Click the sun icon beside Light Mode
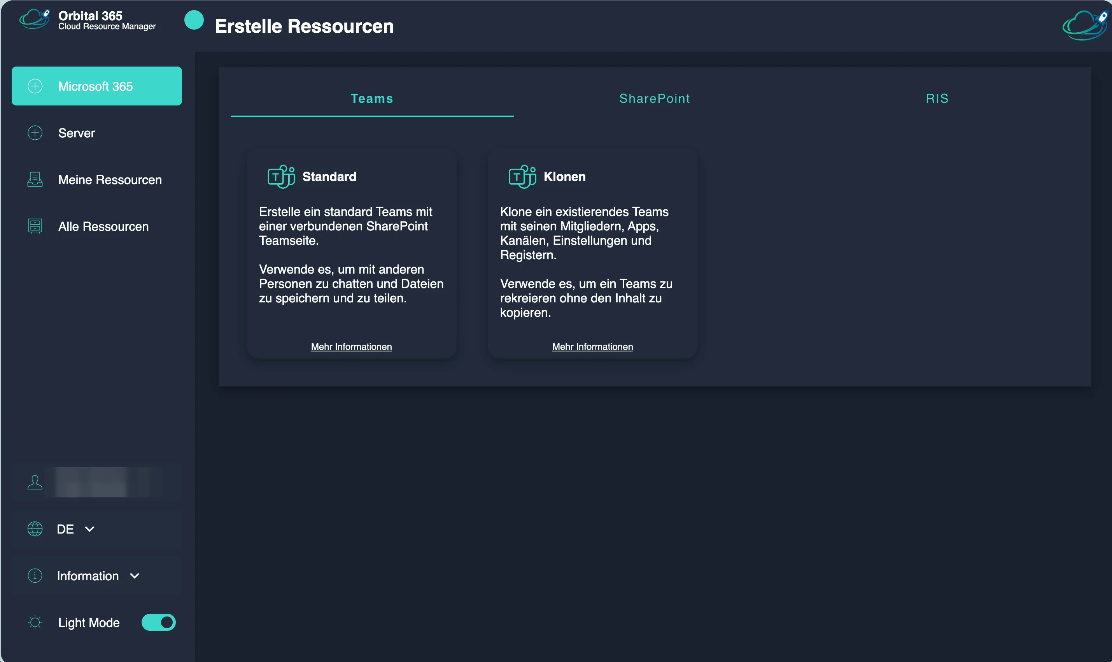1112x662 pixels. [35, 622]
